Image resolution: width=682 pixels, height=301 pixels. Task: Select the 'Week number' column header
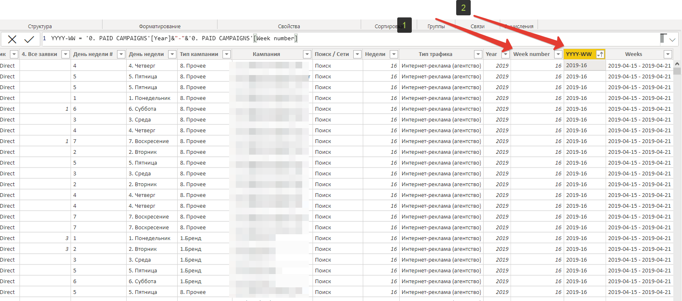(x=531, y=54)
